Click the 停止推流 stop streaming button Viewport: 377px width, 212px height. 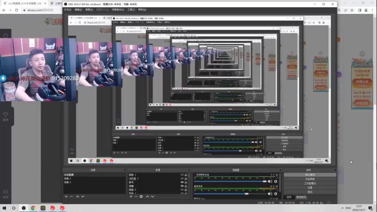310,175
